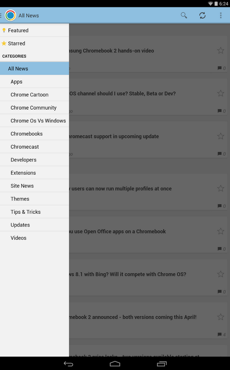The image size is (230, 370).
Task: Tap the Chrome Story app logo
Action: [10, 15]
